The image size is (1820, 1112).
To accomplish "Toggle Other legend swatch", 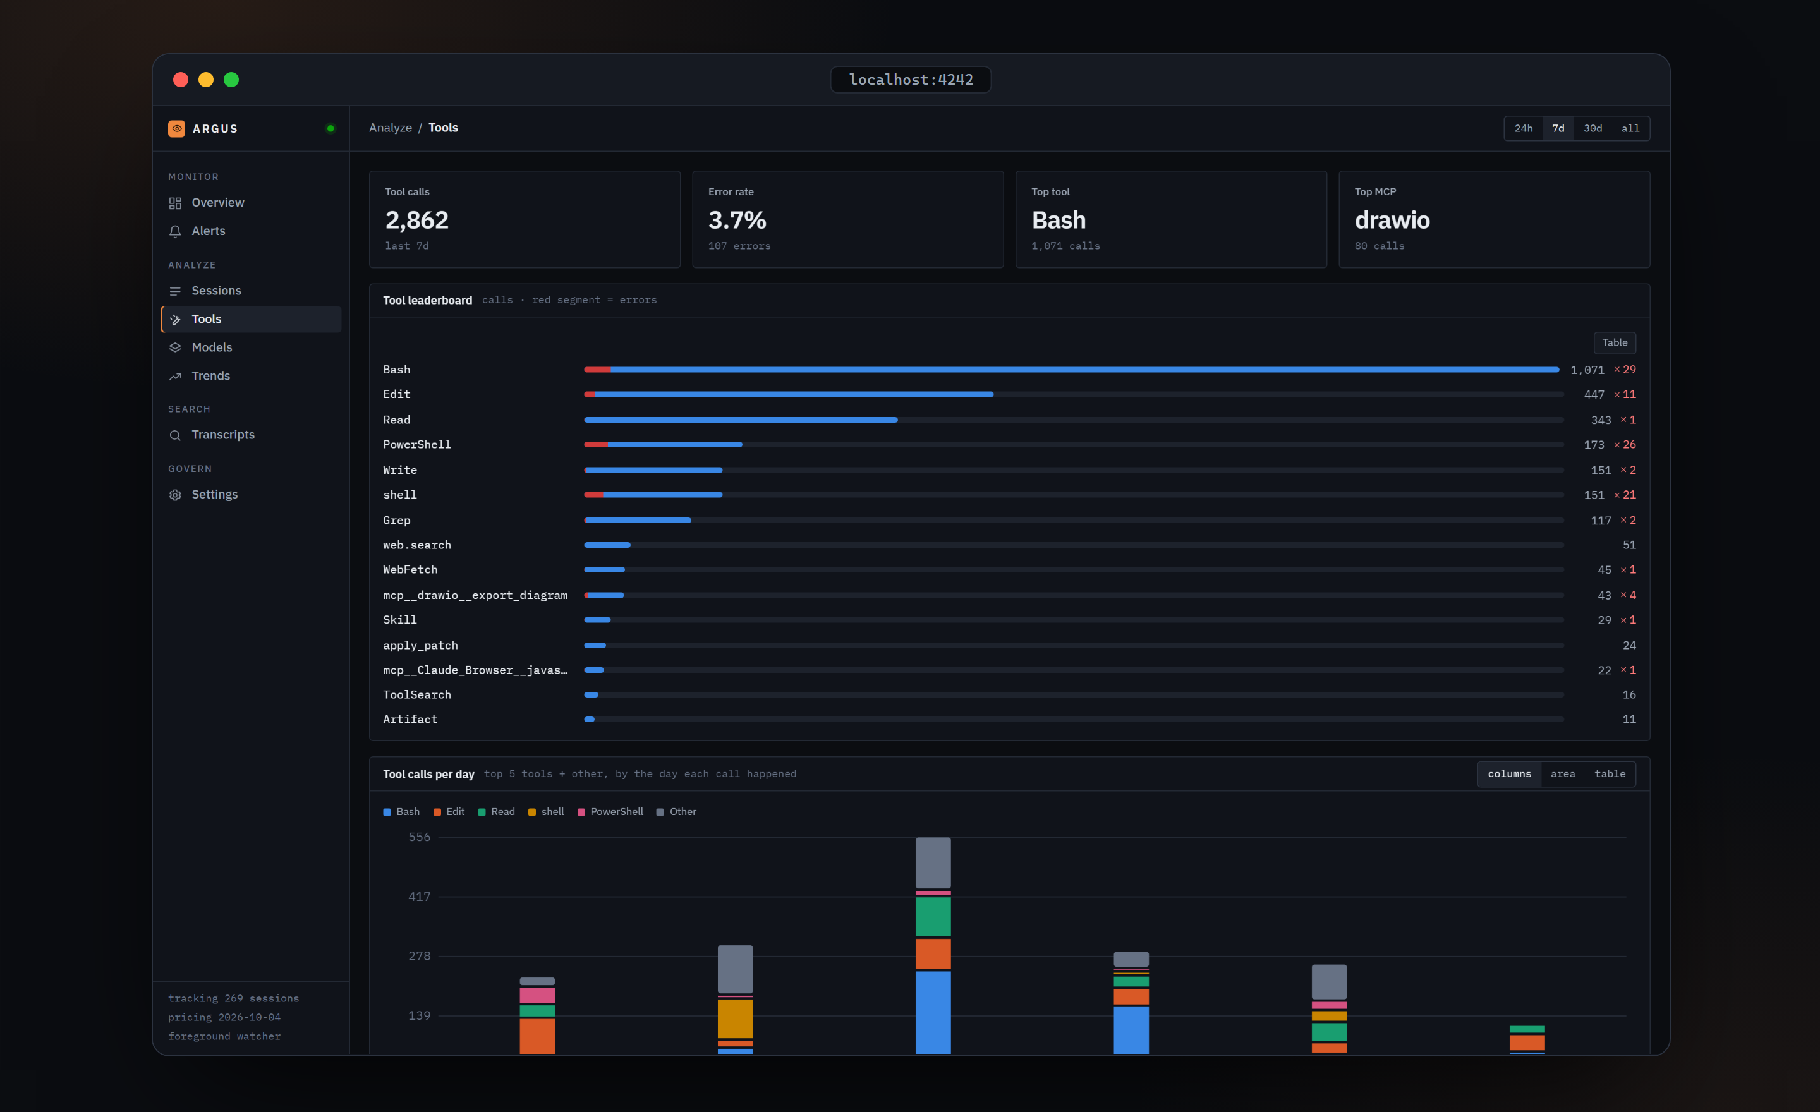I will [x=660, y=813].
